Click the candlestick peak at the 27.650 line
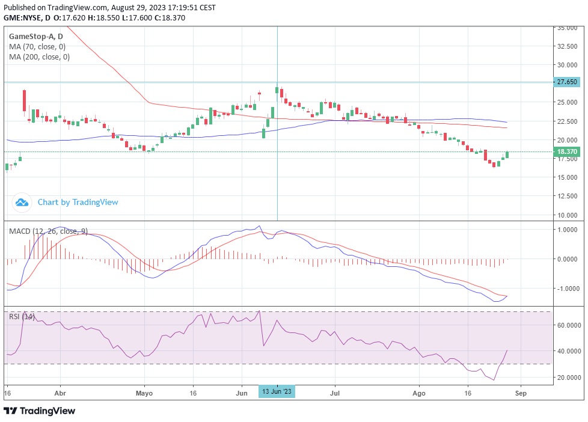Image resolution: width=588 pixels, height=422 pixels. (277, 91)
